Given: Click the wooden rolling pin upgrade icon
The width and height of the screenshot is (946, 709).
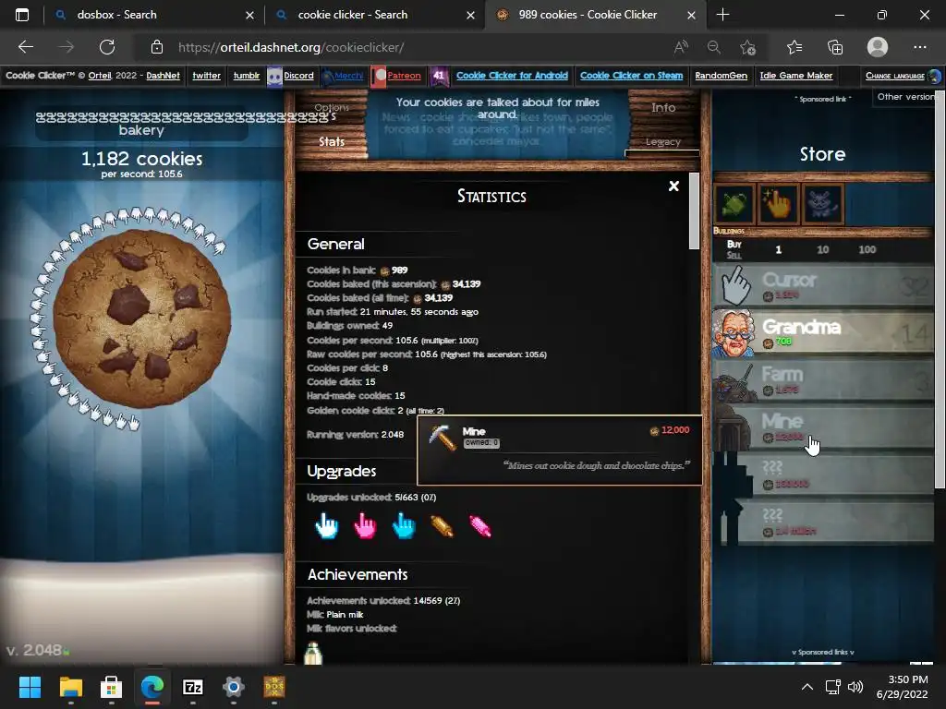Looking at the screenshot, I should point(443,525).
